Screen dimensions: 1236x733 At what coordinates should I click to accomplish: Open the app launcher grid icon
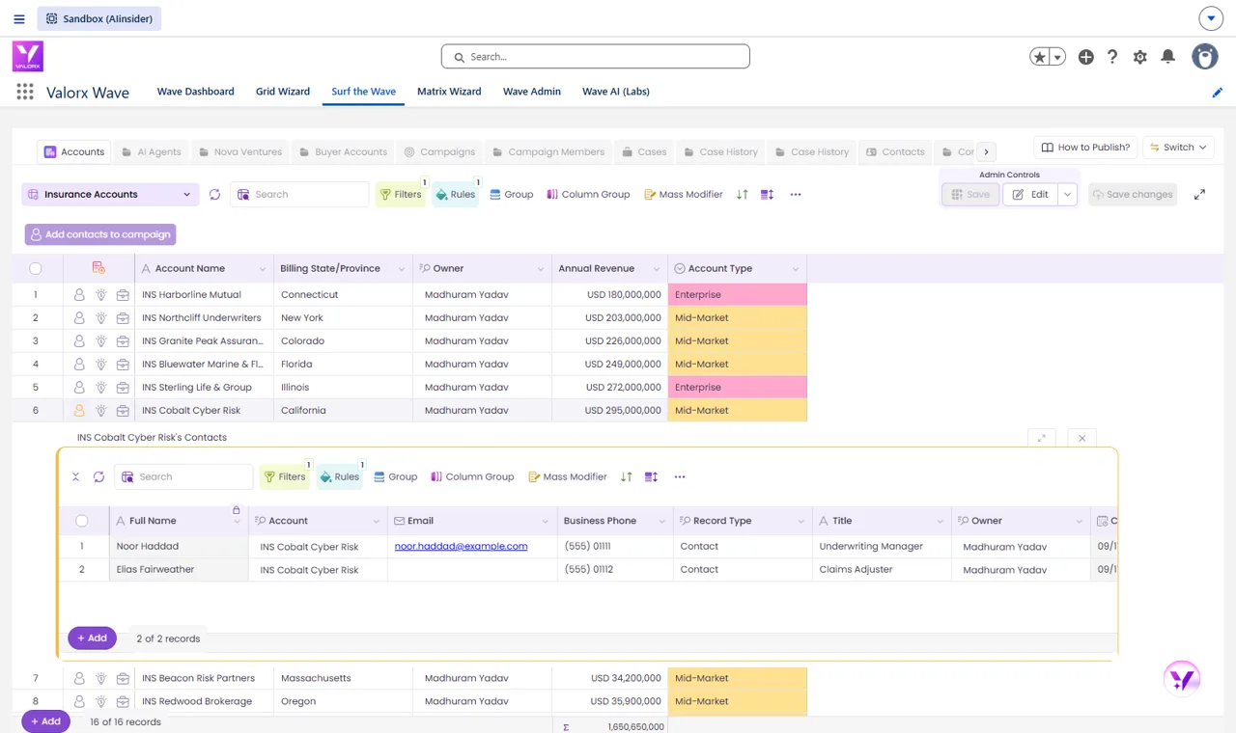tap(25, 92)
